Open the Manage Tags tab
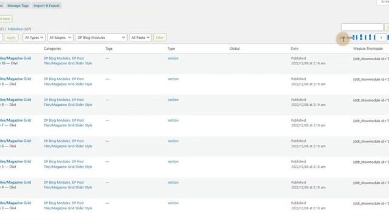389x219 pixels. (18, 5)
